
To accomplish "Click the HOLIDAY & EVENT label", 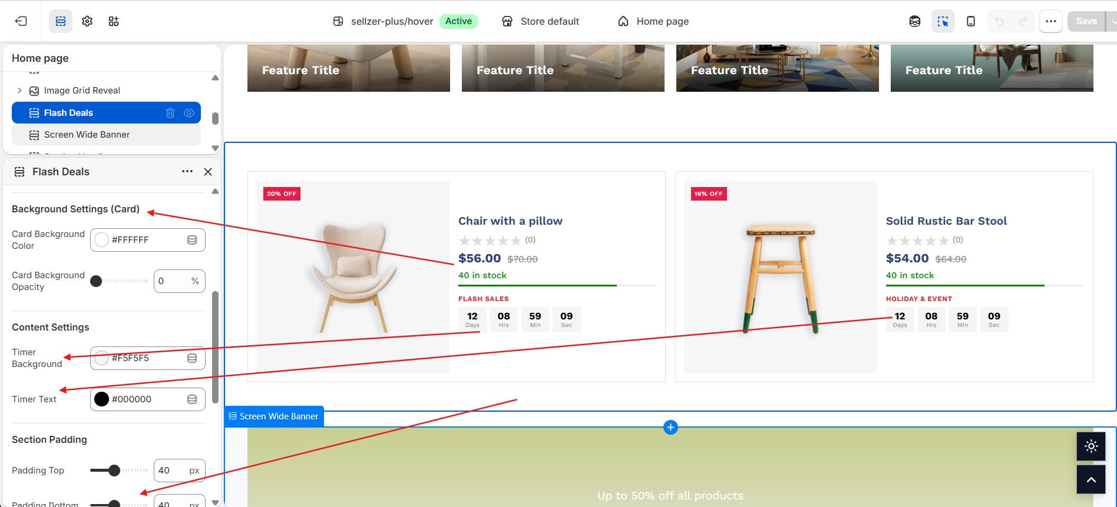I will pyautogui.click(x=919, y=299).
